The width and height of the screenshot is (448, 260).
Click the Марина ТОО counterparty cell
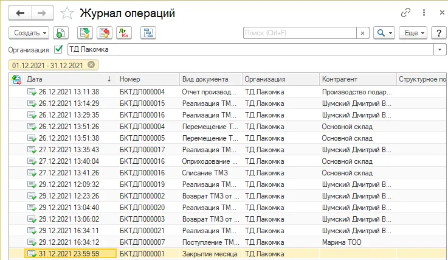(357, 242)
